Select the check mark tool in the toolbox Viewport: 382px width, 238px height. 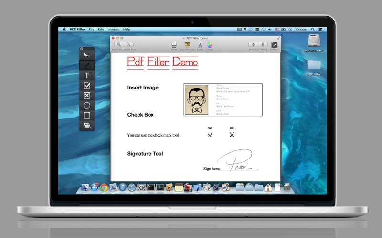click(87, 86)
